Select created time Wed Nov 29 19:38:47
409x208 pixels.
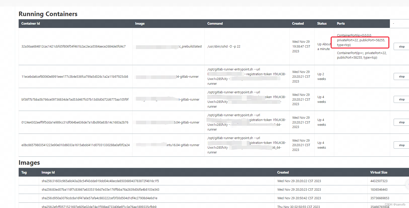(x=301, y=47)
